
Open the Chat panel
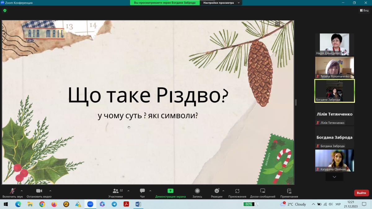(x=142, y=193)
